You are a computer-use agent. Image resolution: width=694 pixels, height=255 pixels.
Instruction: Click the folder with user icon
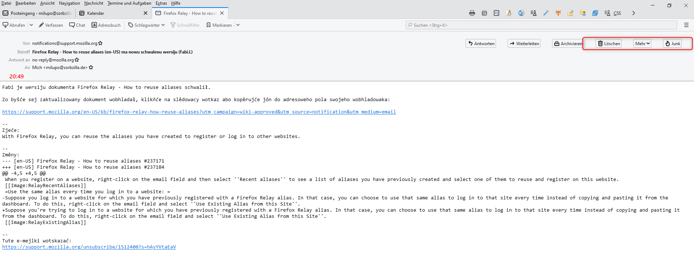(583, 13)
